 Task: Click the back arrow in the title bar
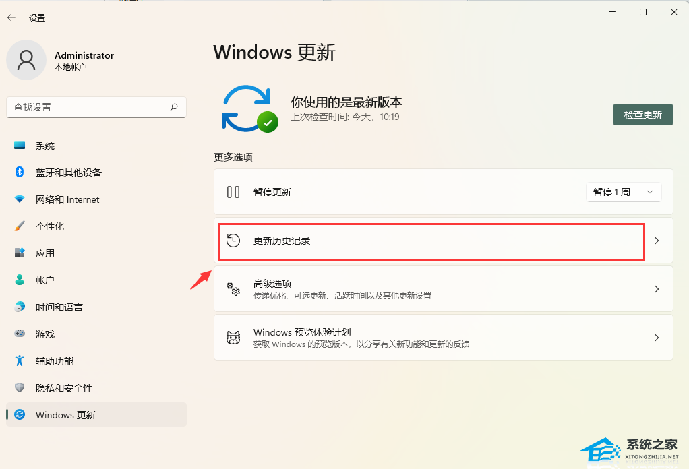click(11, 18)
